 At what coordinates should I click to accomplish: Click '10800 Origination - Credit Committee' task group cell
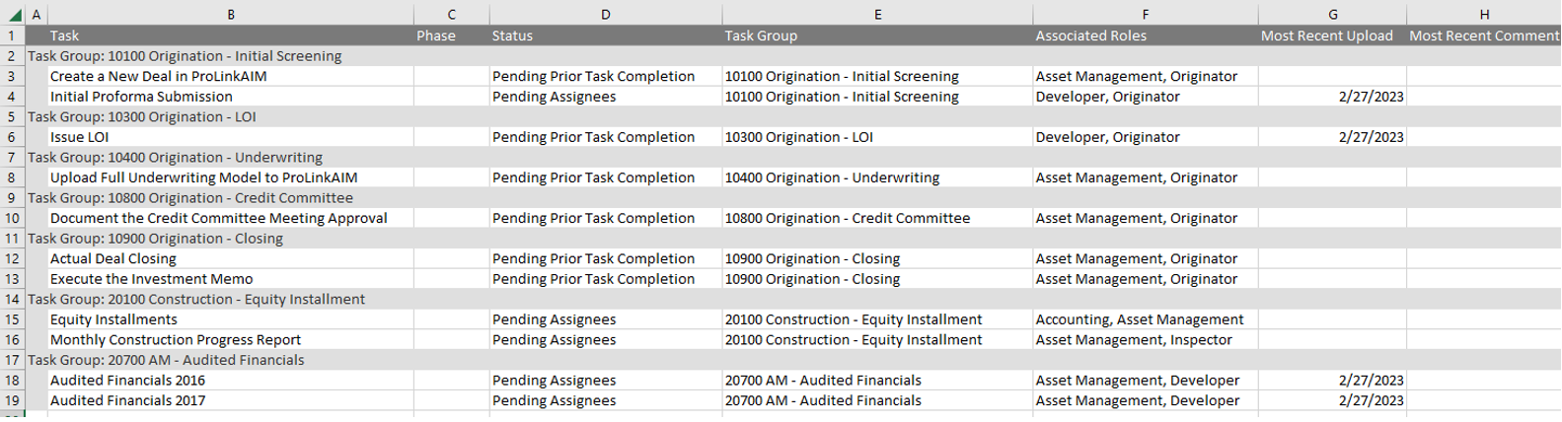pyautogui.click(x=877, y=218)
